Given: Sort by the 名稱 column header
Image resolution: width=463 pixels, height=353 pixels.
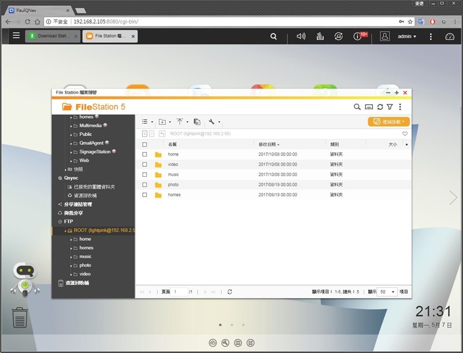Looking at the screenshot, I should pos(172,144).
